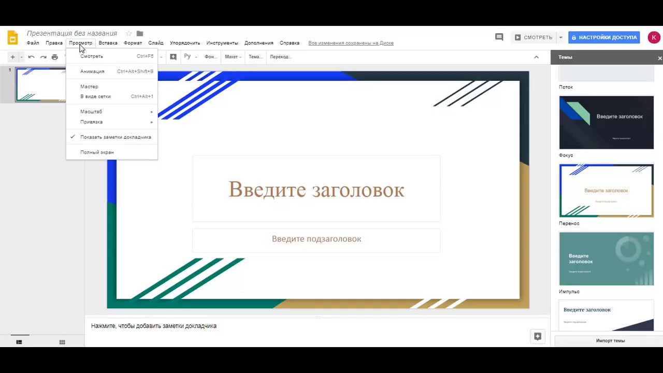Screen dimensions: 663x373
Task: Click the print icon in toolbar
Action: click(55, 57)
